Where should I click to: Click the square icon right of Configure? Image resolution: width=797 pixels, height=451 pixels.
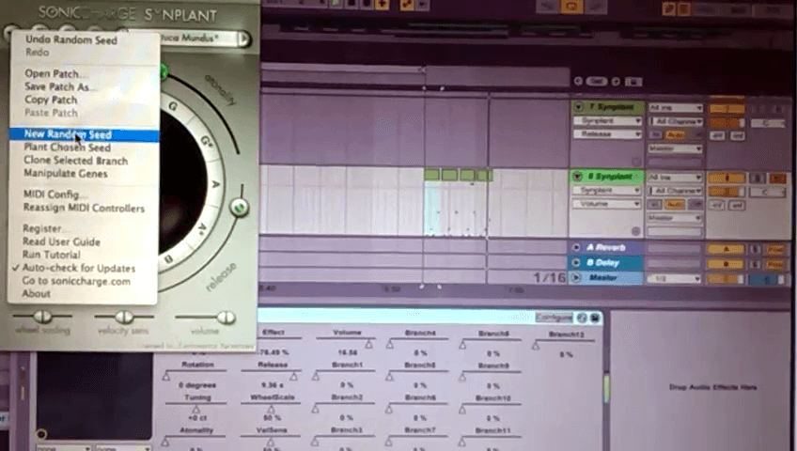(x=595, y=318)
